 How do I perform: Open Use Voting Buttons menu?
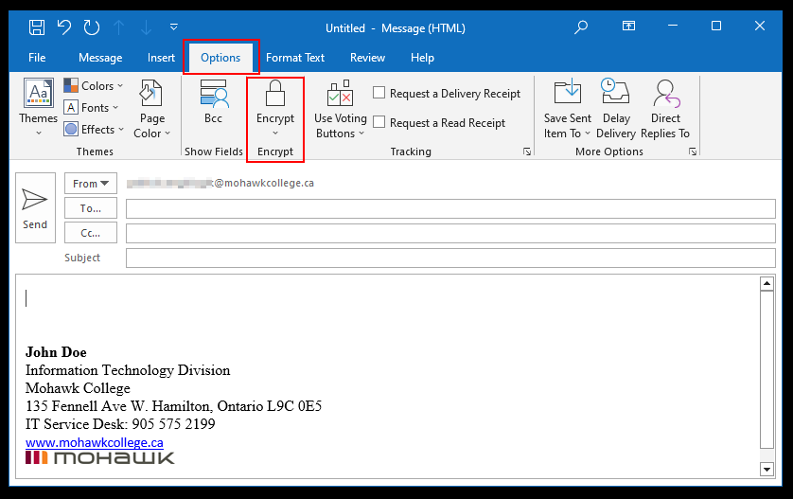click(x=340, y=110)
